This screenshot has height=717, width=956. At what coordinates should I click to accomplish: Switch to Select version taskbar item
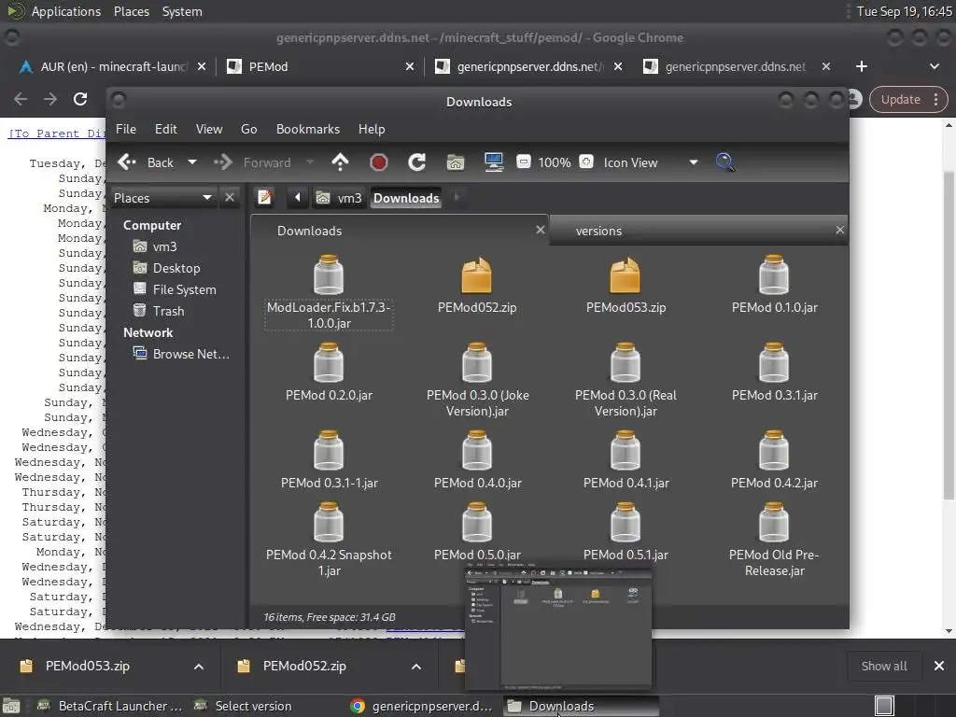tap(244, 706)
